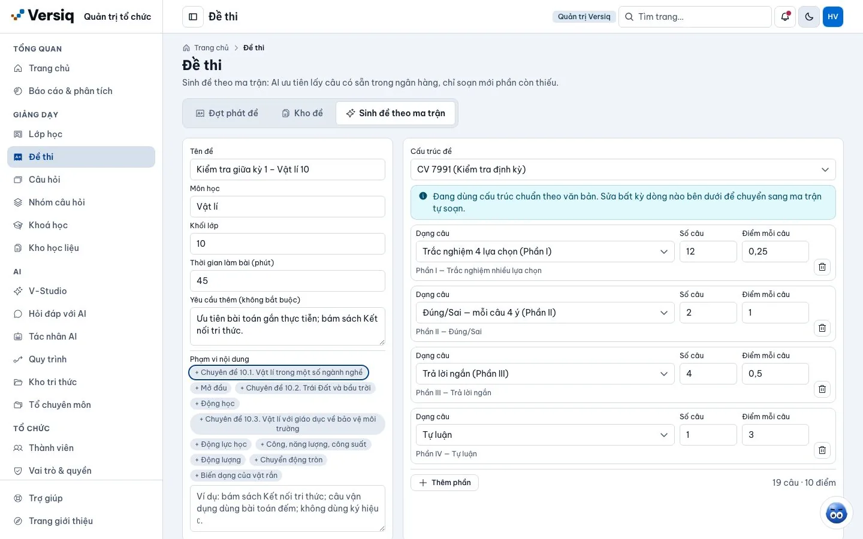Delete the Tự luận row
The image size is (863, 539).
pyautogui.click(x=822, y=450)
